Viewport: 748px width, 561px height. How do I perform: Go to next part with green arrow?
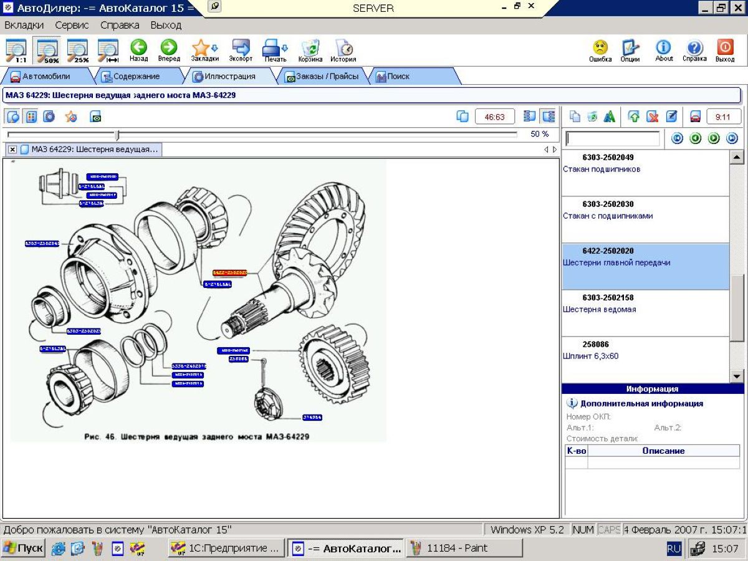tap(714, 138)
